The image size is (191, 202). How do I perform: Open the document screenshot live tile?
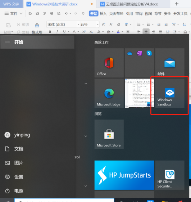[x=140, y=93]
